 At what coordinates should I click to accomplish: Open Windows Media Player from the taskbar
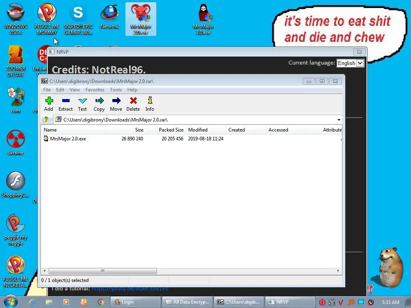pos(66,302)
